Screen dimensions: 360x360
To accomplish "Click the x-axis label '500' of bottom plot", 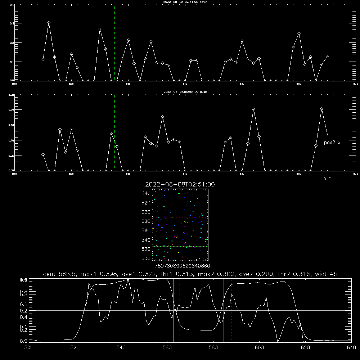I will click(29, 348).
